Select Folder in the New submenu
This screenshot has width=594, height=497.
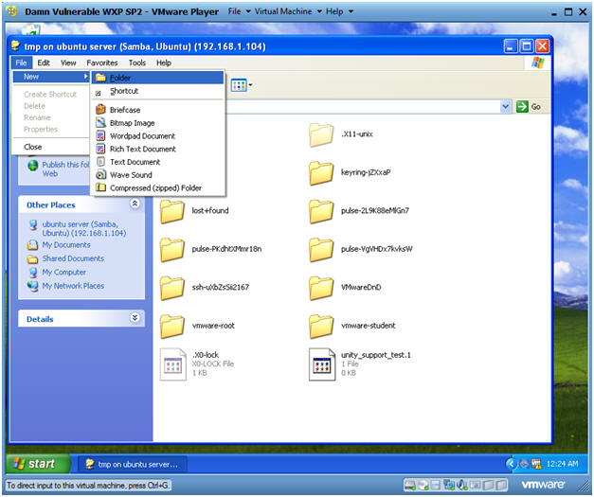click(x=157, y=78)
